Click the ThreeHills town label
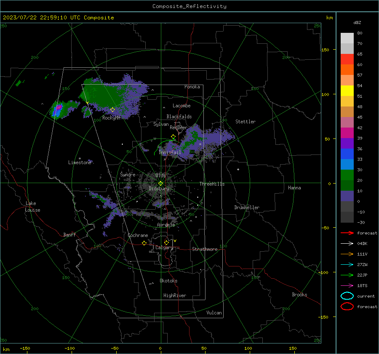The width and height of the screenshot is (379, 354). click(212, 184)
